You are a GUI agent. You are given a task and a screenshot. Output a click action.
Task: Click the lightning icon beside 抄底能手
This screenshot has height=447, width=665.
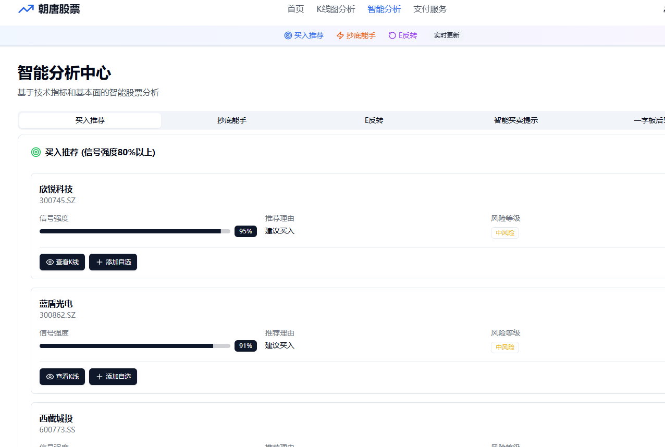[340, 35]
